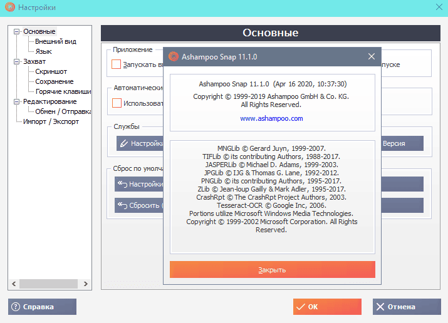
Task: Open Справка help
Action: point(42,307)
